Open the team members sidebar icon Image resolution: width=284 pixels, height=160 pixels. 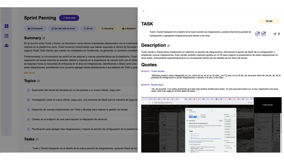[x=6, y=46]
